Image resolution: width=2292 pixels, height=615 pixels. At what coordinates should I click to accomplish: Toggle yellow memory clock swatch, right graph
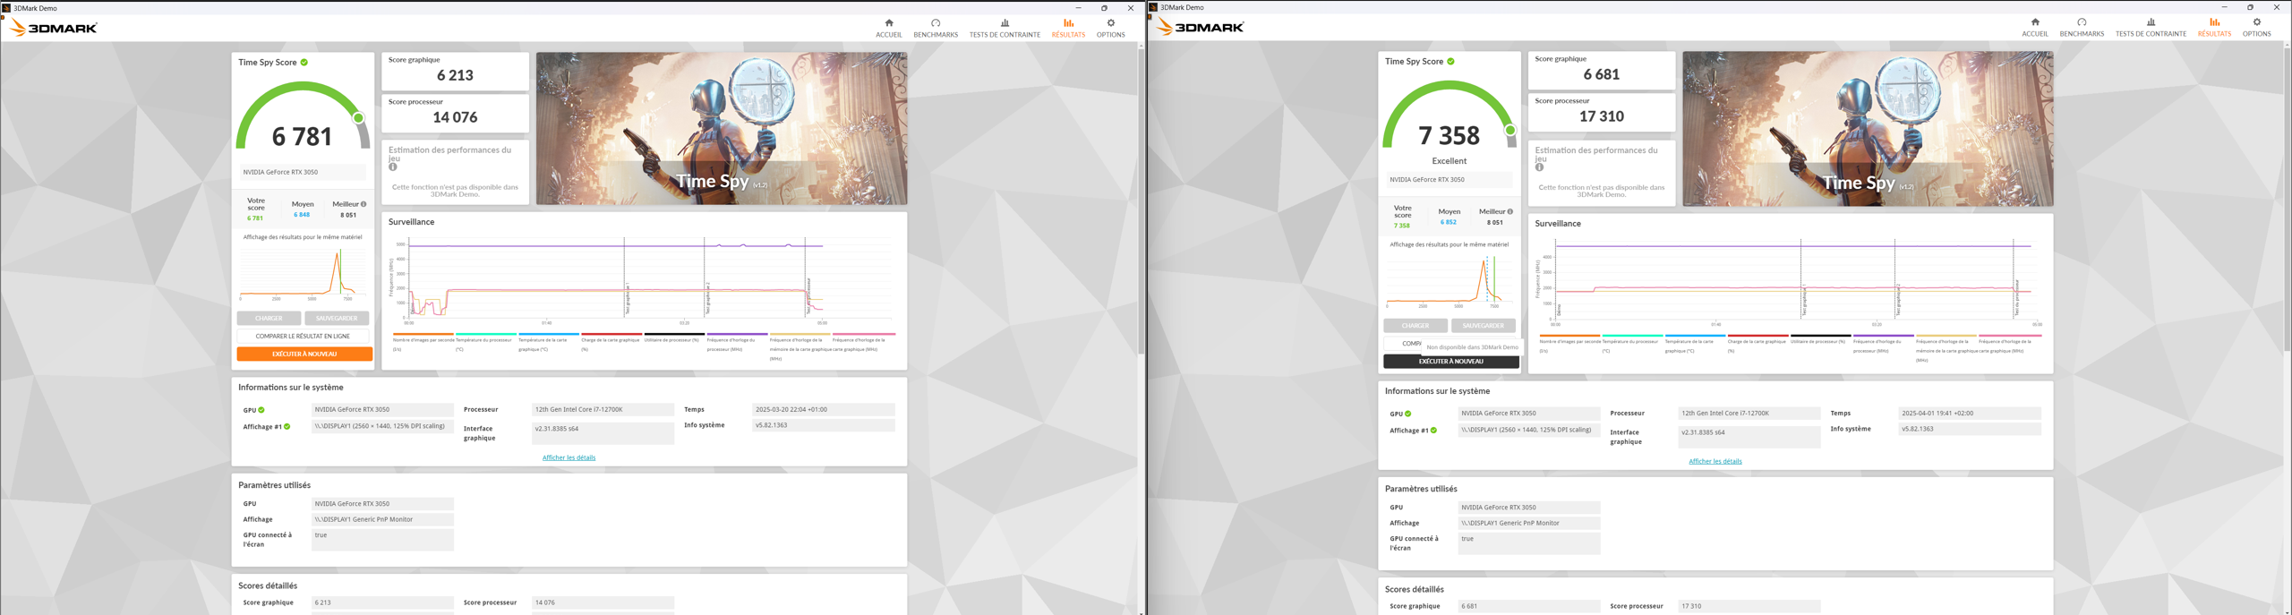tap(1946, 336)
